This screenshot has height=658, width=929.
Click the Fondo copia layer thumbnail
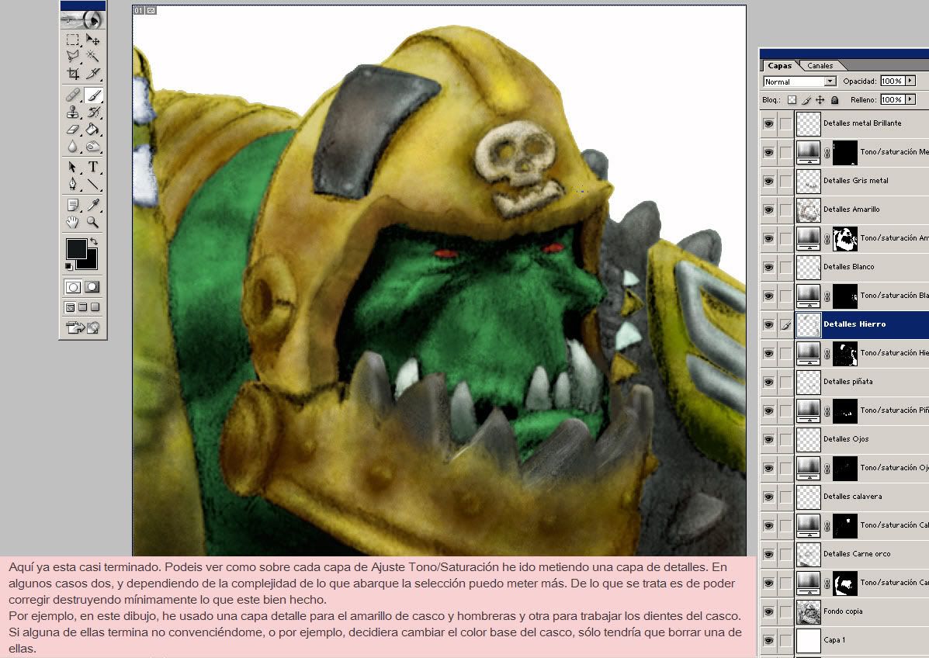pyautogui.click(x=808, y=611)
